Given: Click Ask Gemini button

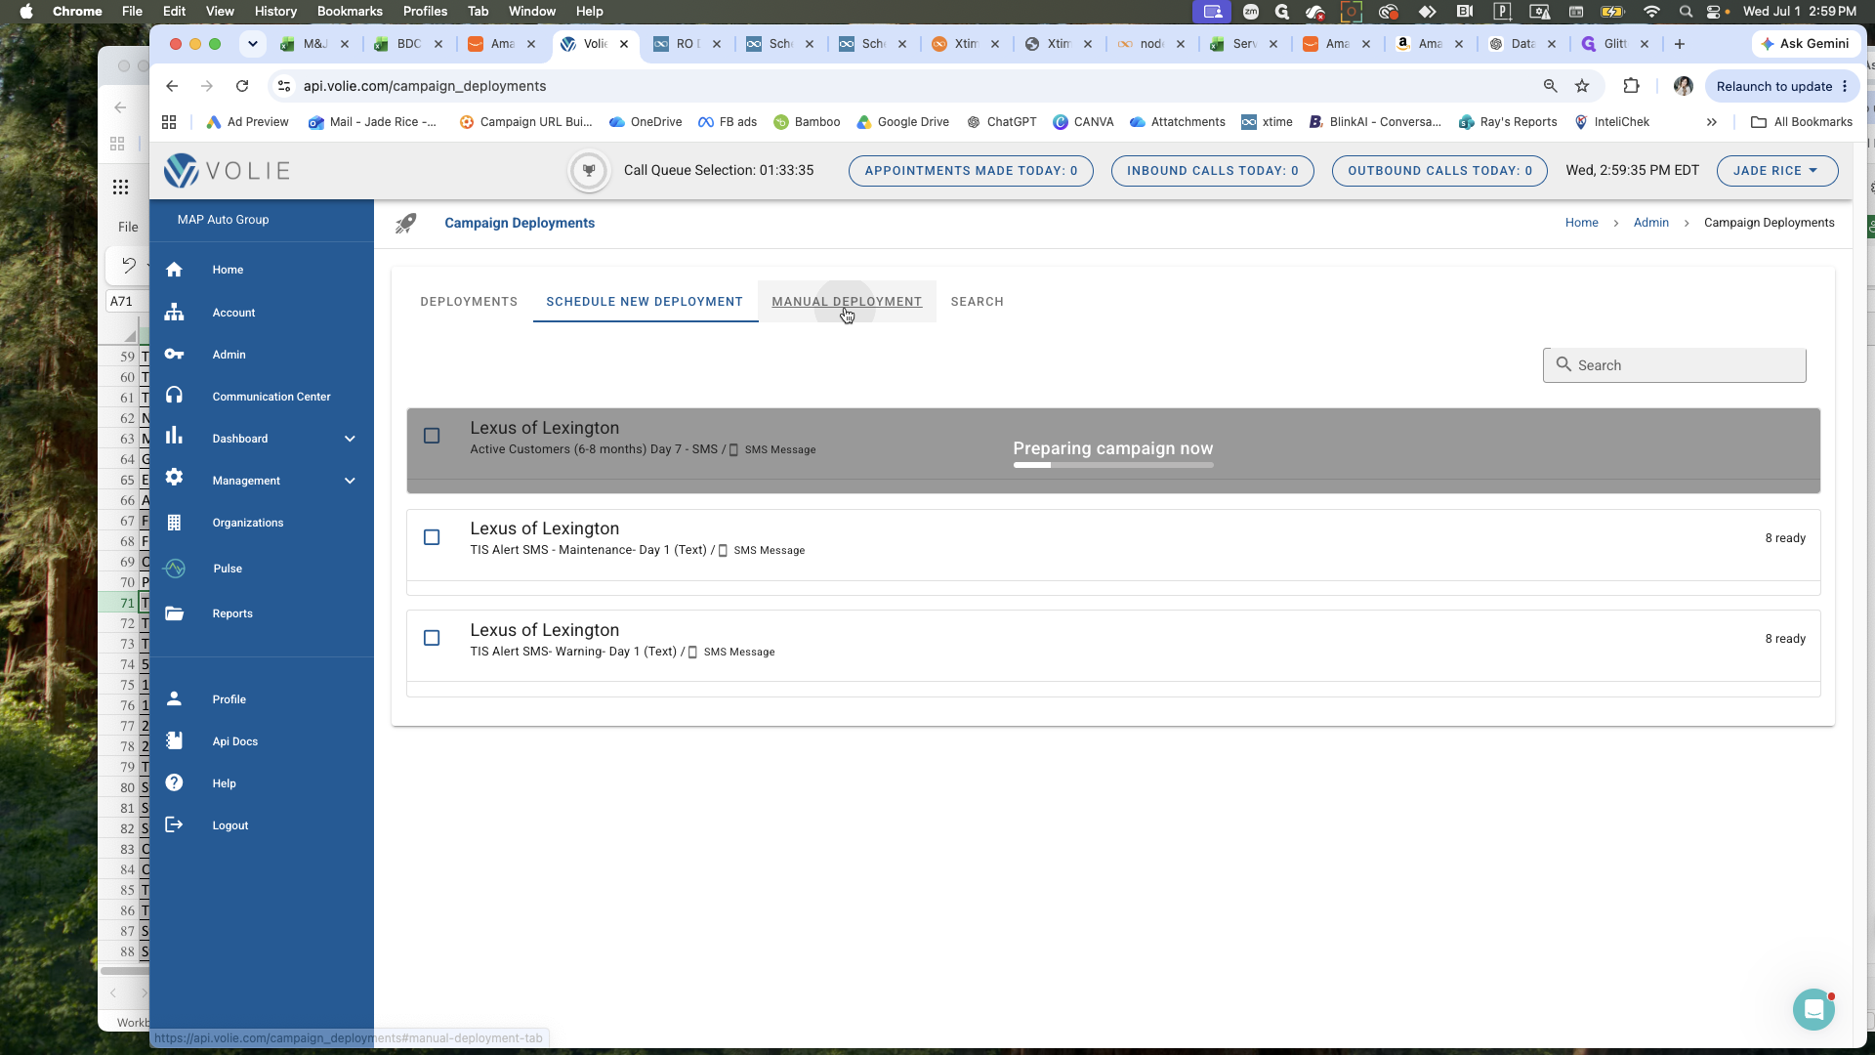Looking at the screenshot, I should point(1806,44).
